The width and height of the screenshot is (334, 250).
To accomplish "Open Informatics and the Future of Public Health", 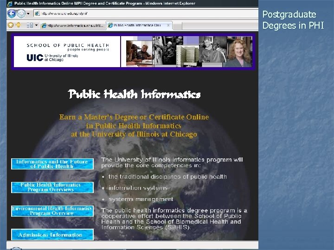I will [52, 164].
